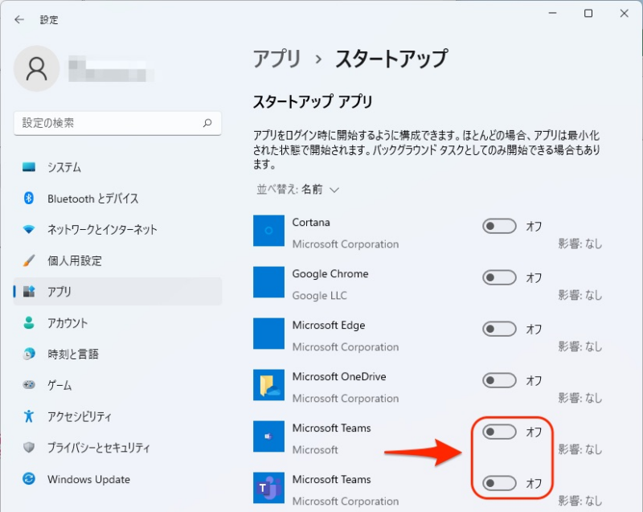This screenshot has width=643, height=512.
Task: Click the Google LLC publisher text
Action: (319, 295)
